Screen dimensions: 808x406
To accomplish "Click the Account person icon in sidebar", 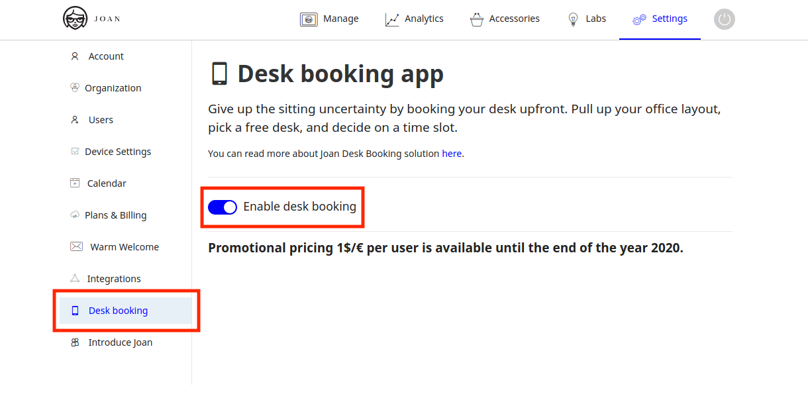I will coord(75,56).
